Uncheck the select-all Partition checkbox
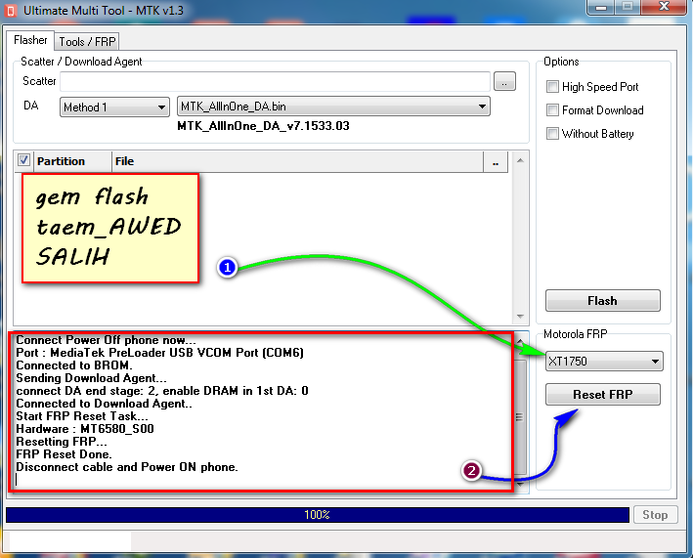This screenshot has height=558, width=693. click(23, 160)
